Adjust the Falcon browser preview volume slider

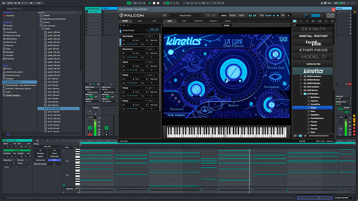[x=320, y=136]
